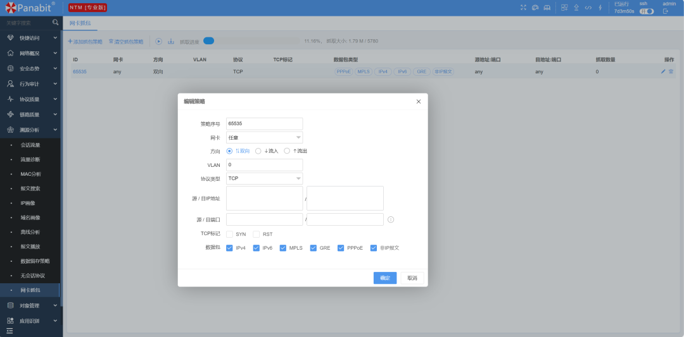Click 清空抓包策略 clear policies link
Screen dimensions: 684x337
pyautogui.click(x=126, y=42)
